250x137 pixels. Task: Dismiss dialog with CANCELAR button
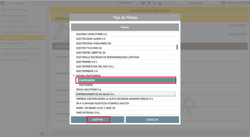click(x=152, y=120)
